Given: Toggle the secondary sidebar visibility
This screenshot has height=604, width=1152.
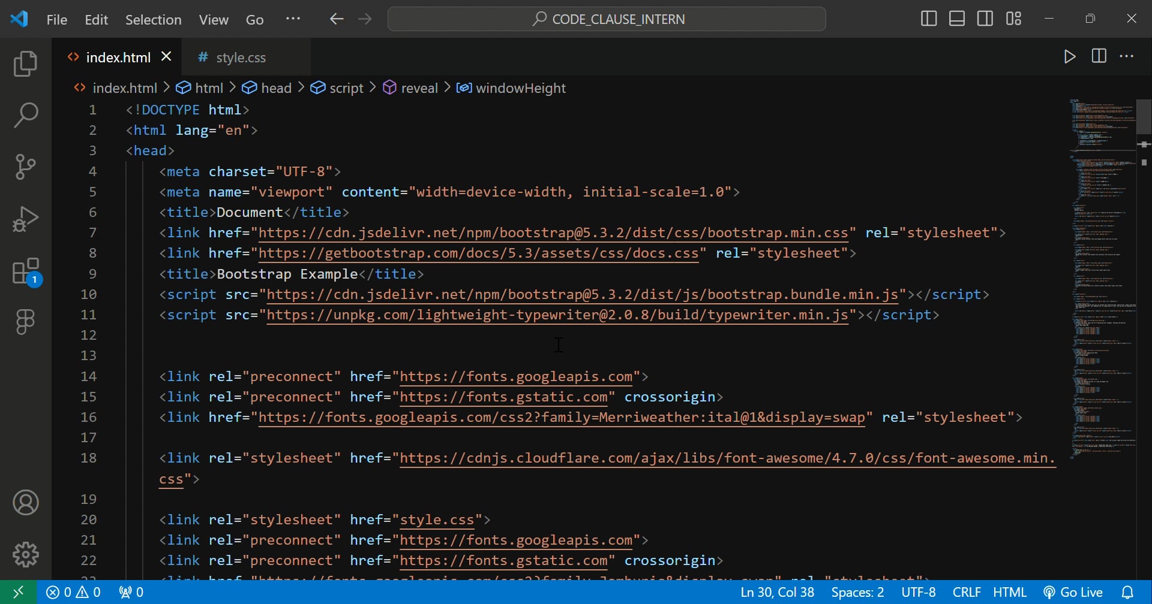Looking at the screenshot, I should pyautogui.click(x=985, y=19).
